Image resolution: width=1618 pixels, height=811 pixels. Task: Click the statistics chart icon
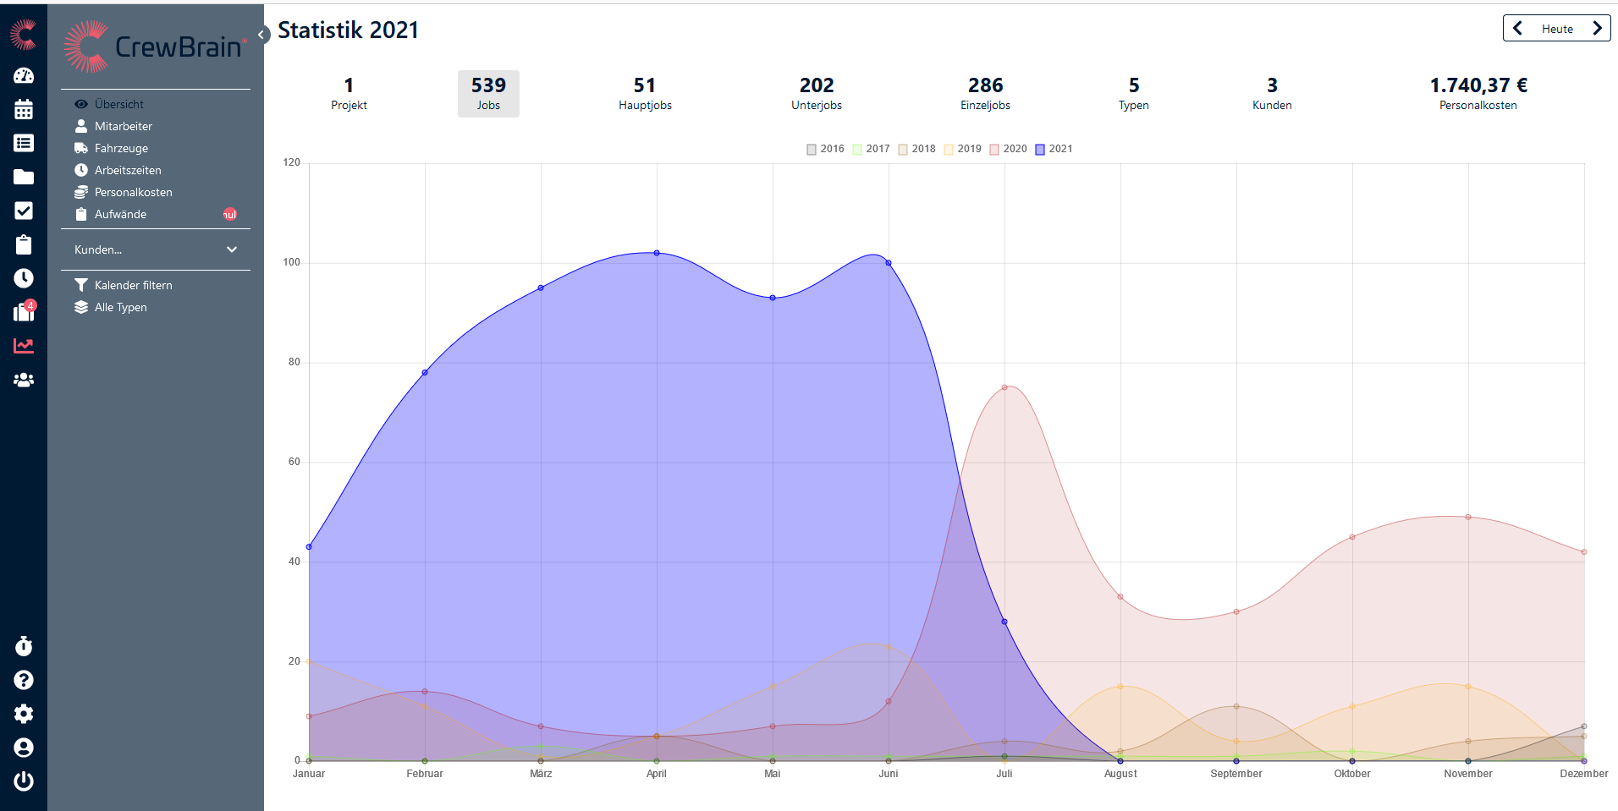coord(24,346)
